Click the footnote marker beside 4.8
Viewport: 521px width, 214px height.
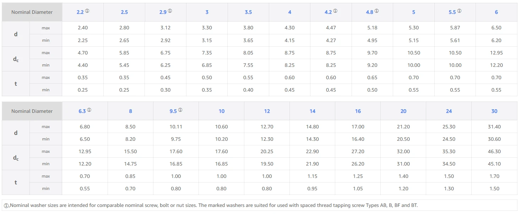coord(377,11)
